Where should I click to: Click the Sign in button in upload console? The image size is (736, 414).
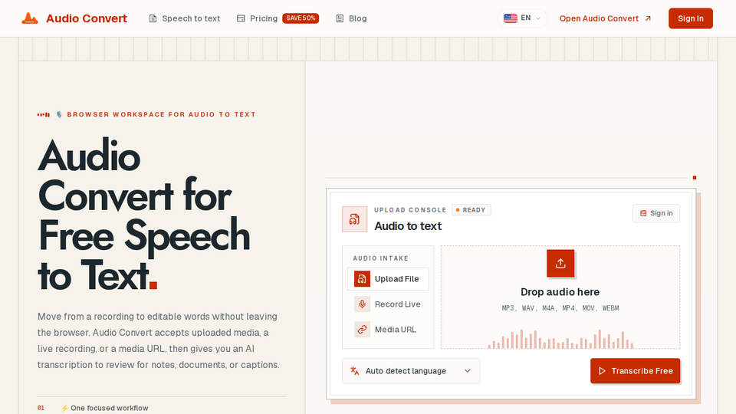click(x=656, y=213)
